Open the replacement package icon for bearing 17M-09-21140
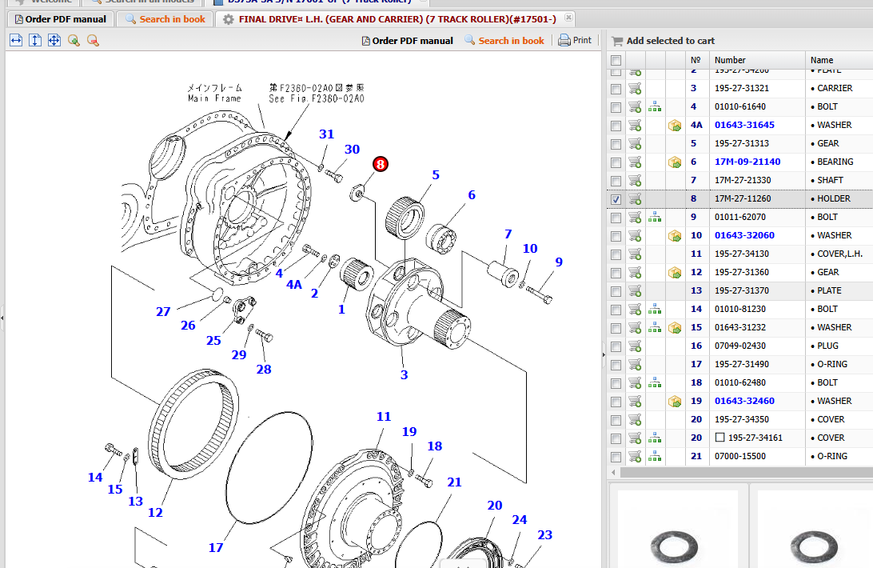The image size is (873, 568). click(x=675, y=162)
